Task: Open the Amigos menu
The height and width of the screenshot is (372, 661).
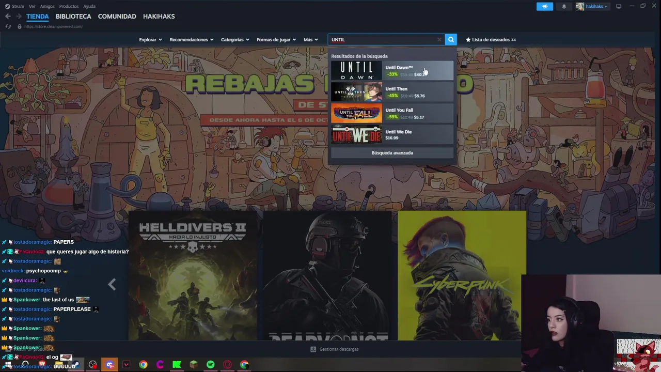Action: tap(47, 6)
